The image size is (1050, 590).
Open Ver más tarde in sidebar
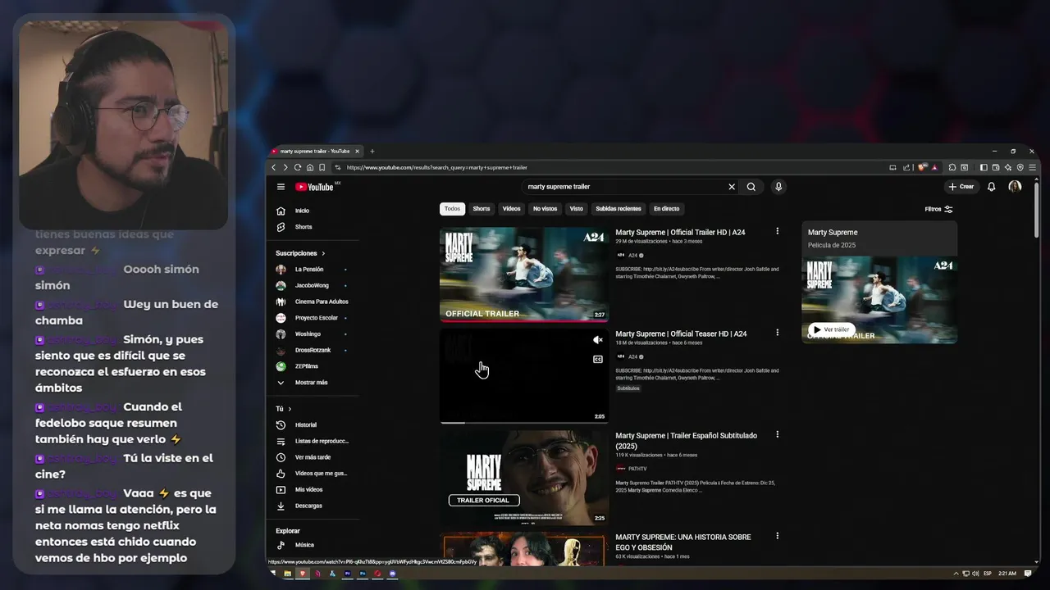313,457
